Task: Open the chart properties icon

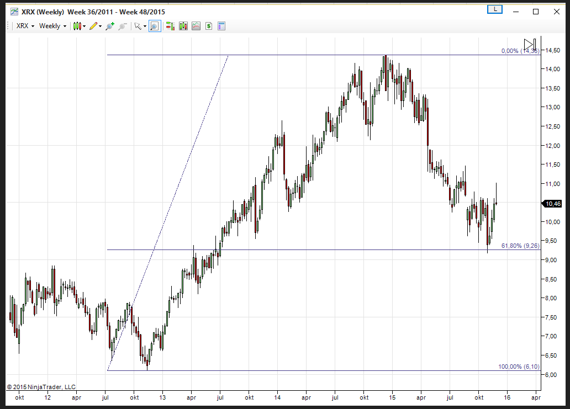Action: [221, 26]
